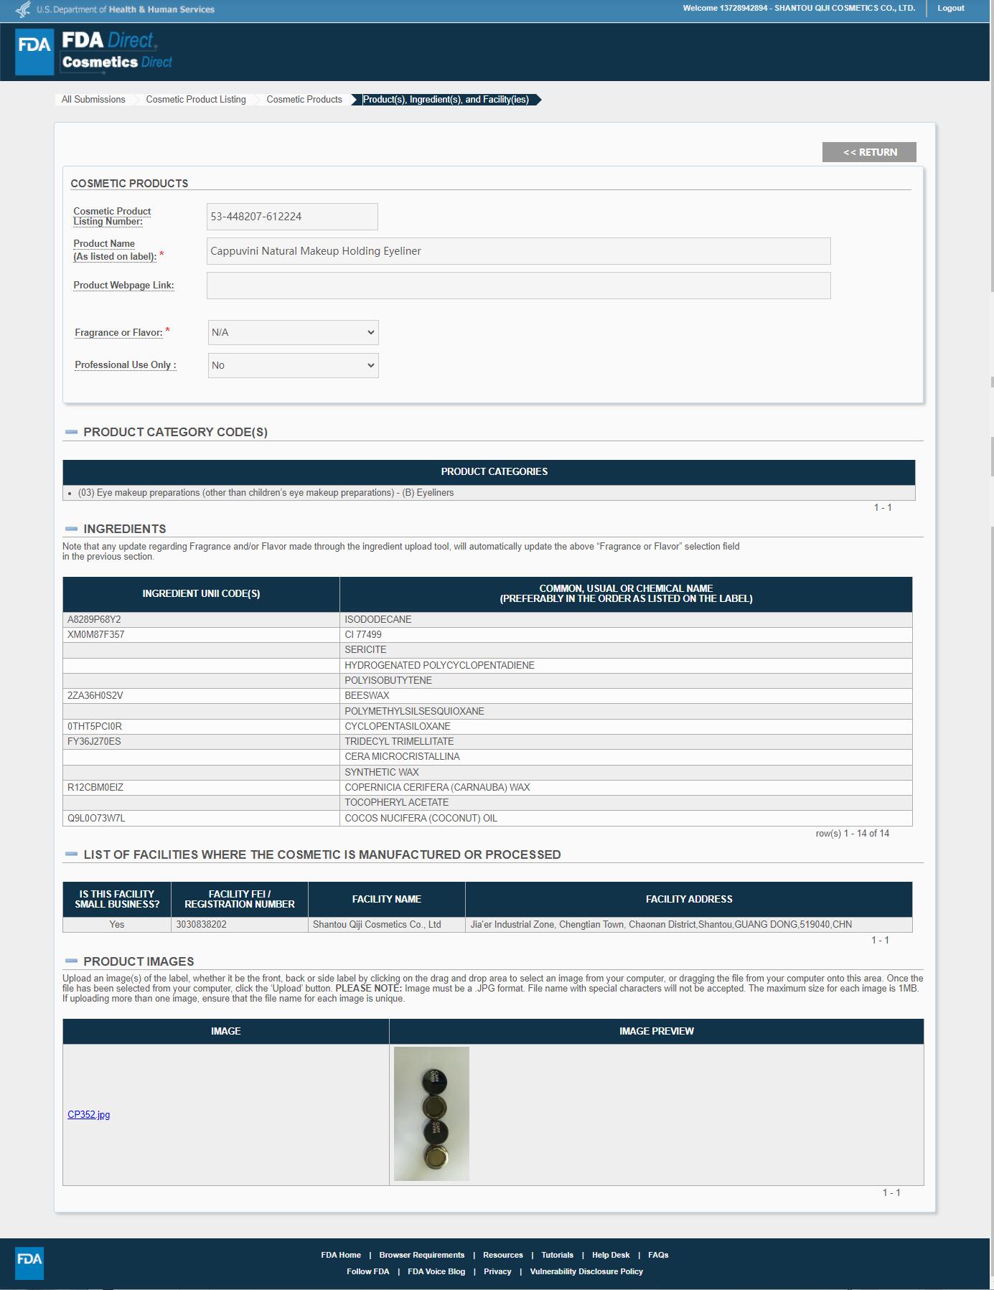Open the Fragrance or Flavor dropdown
This screenshot has height=1290, width=994.
click(x=293, y=332)
